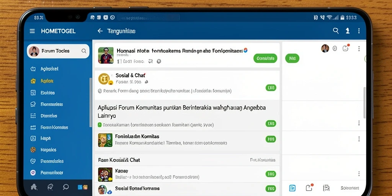Click green badge on Sosial & Chat row

pos(271,88)
